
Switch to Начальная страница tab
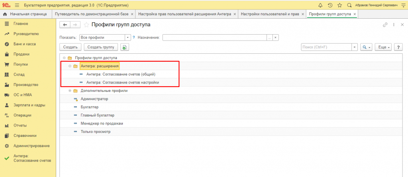pyautogui.click(x=26, y=14)
